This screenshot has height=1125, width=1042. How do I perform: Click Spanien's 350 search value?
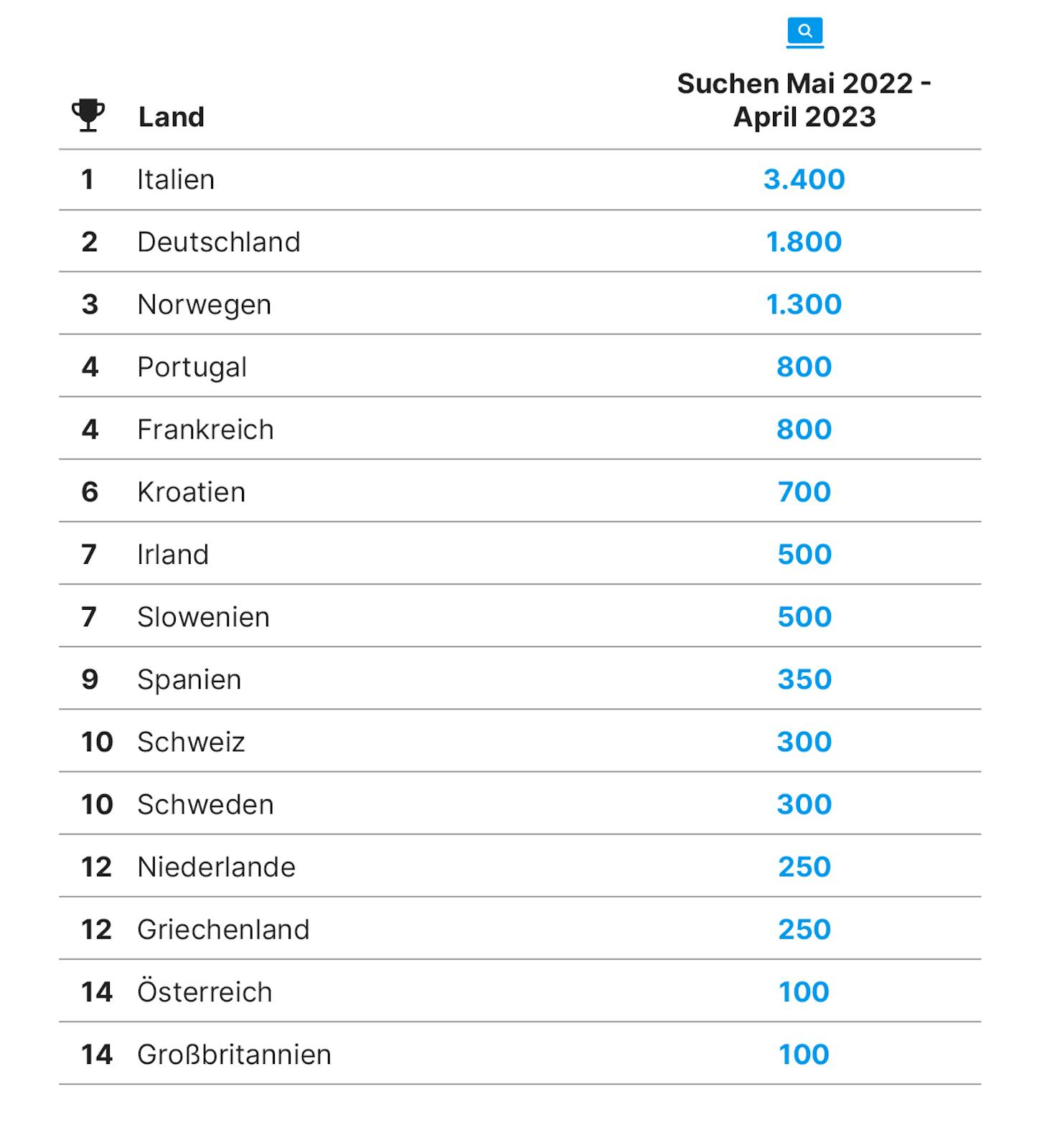click(804, 679)
